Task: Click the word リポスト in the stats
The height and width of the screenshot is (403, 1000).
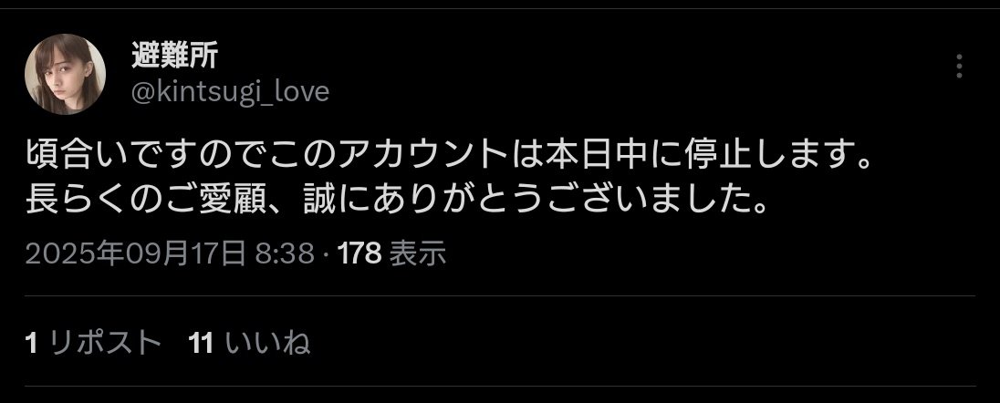Action: click(x=105, y=343)
